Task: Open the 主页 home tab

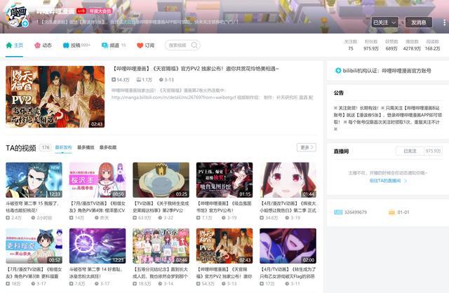Action: coord(15,45)
